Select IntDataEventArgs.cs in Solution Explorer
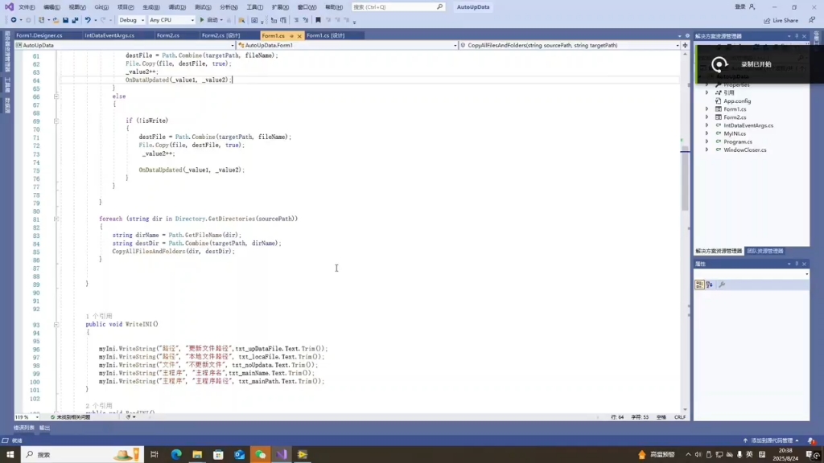 [x=748, y=125]
